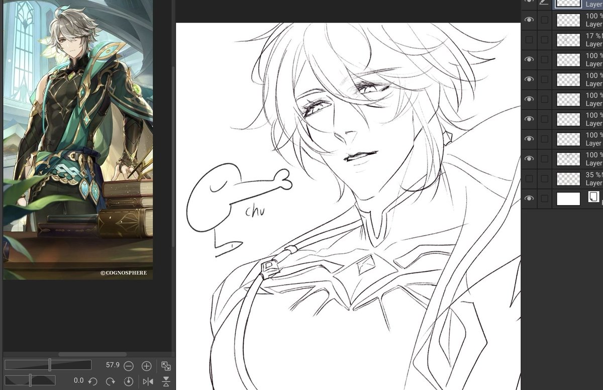Image resolution: width=603 pixels, height=390 pixels.
Task: Click the Navigator horizontal scrollbar
Action: coord(92,354)
